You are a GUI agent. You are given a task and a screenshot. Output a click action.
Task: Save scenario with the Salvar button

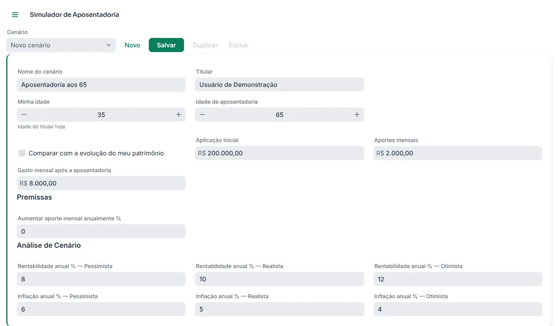tap(166, 45)
